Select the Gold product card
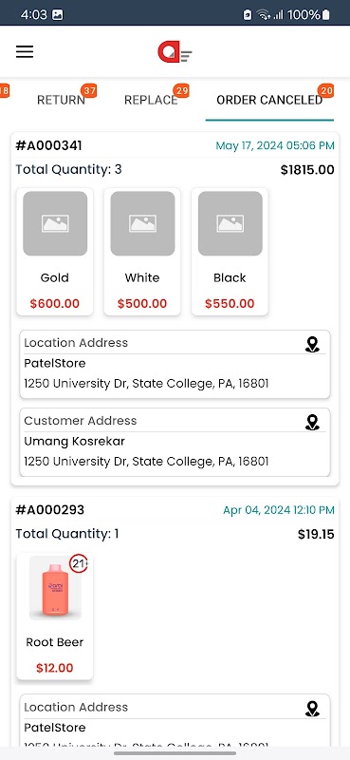The image size is (350, 760). coord(55,252)
